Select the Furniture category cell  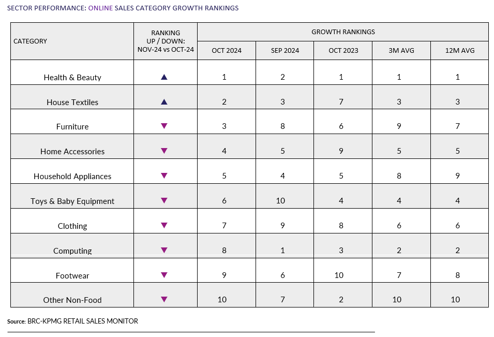72,122
